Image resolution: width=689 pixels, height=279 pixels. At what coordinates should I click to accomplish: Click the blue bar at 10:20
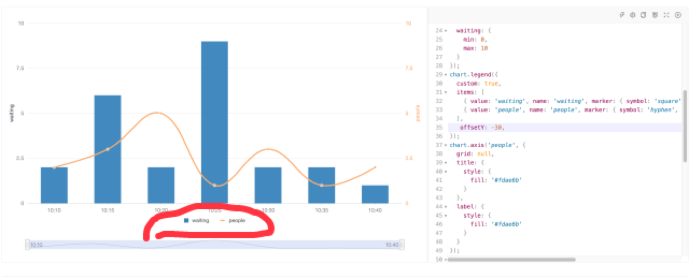pyautogui.click(x=161, y=185)
